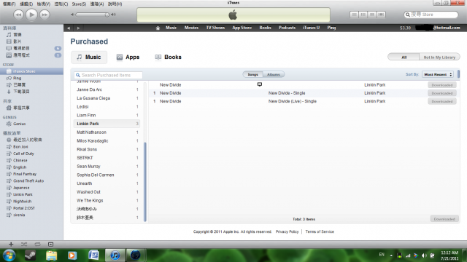Click the next track button
The height and width of the screenshot is (262, 467).
[x=45, y=15]
